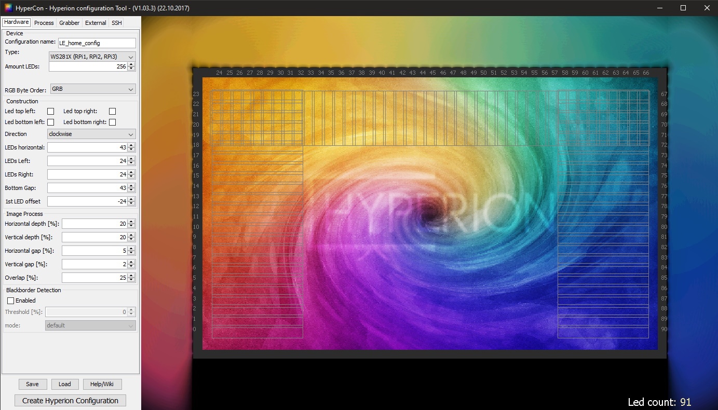Click the Horizontal gap percentage field
This screenshot has width=718, height=410.
pyautogui.click(x=94, y=251)
